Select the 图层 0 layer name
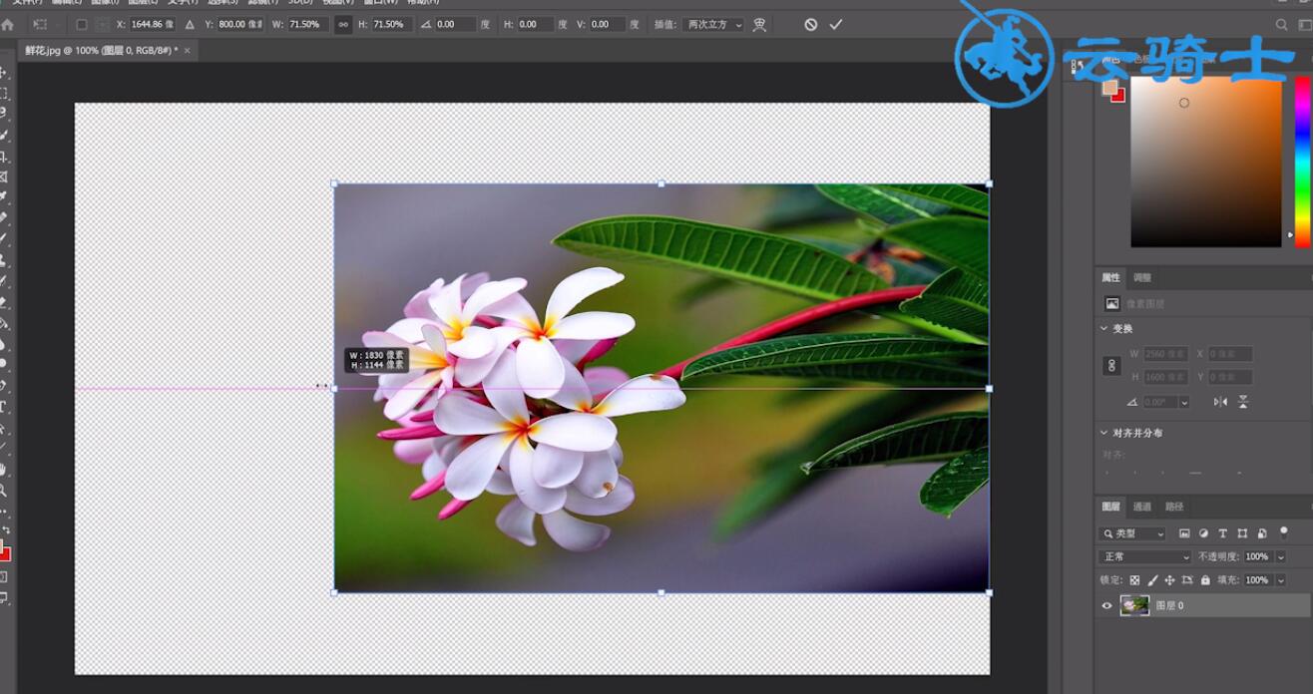The width and height of the screenshot is (1313, 694). [x=1169, y=605]
